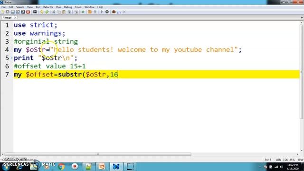The image size is (304, 171).
Task: Click the Save floppy disk icon
Action: [x=13, y=12]
